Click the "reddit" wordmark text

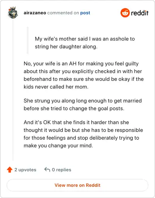click(140, 13)
